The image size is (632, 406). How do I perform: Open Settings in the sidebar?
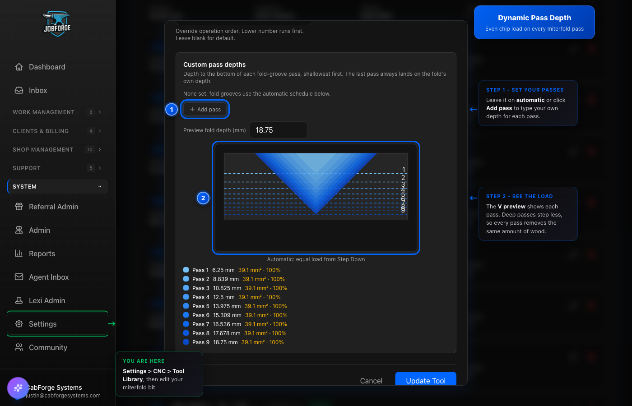[x=57, y=324]
